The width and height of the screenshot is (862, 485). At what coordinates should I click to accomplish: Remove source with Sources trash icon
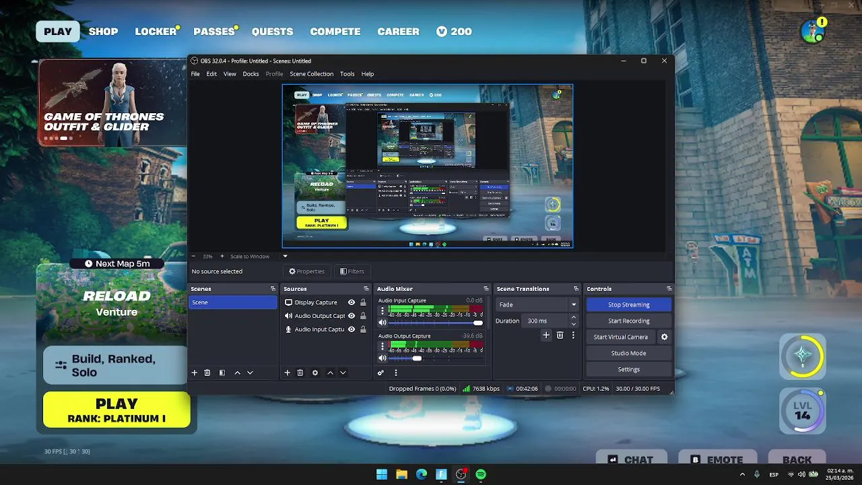pos(300,373)
